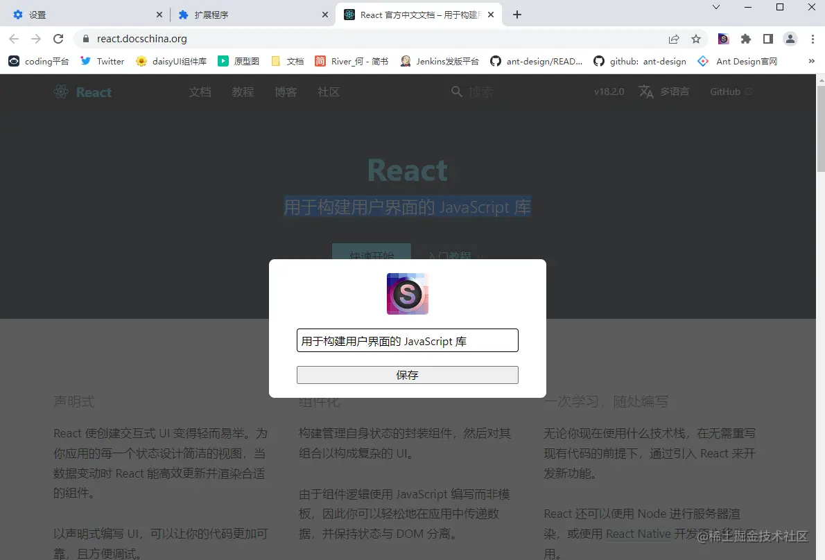The image size is (825, 560).
Task: Click the S logo image in the popup
Action: 407,294
